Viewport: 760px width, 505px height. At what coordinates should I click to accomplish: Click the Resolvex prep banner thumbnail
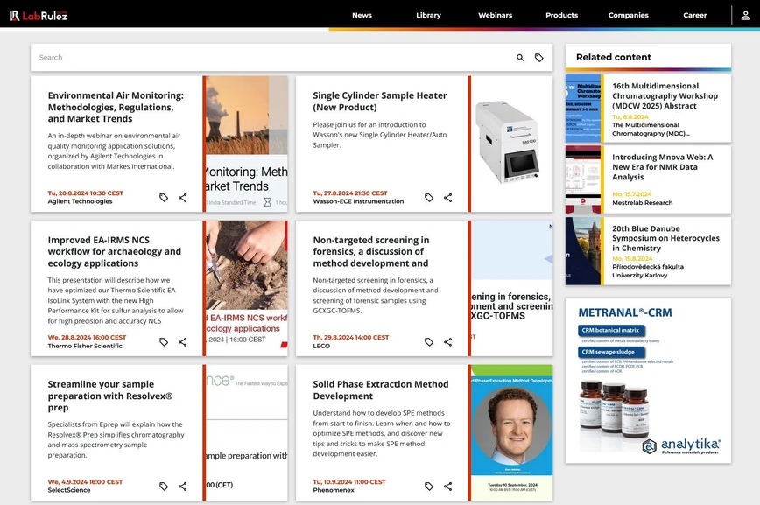(x=247, y=432)
